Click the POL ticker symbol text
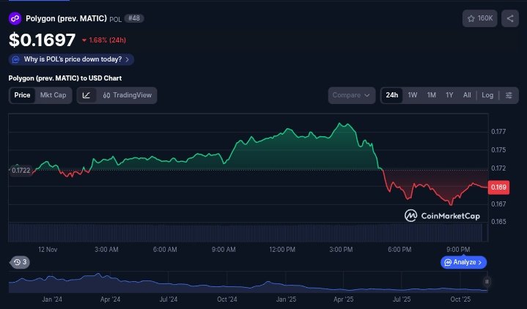This screenshot has height=309, width=527. pos(115,20)
